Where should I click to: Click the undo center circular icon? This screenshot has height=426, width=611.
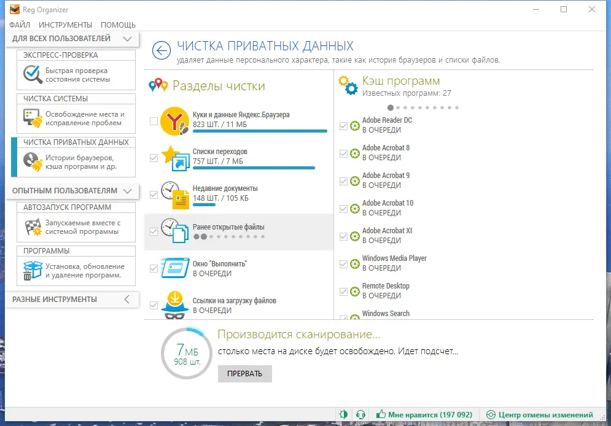[x=491, y=415]
